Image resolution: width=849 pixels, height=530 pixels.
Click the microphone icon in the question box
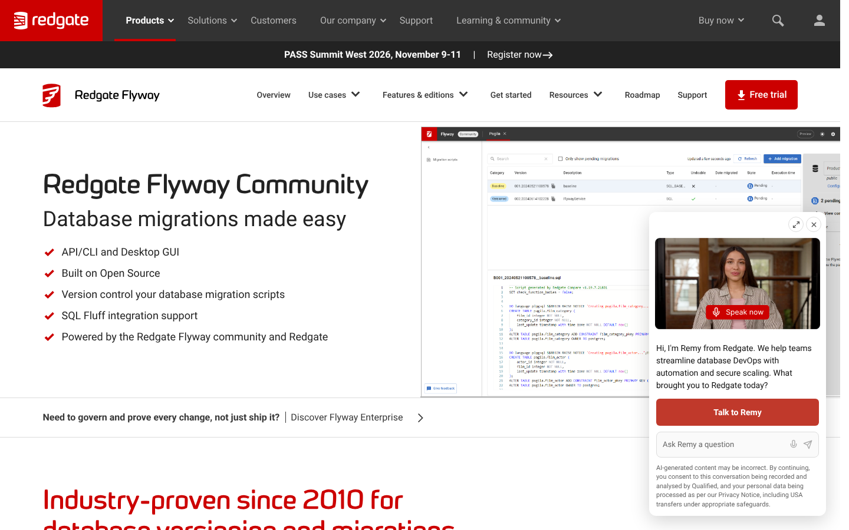pyautogui.click(x=794, y=445)
